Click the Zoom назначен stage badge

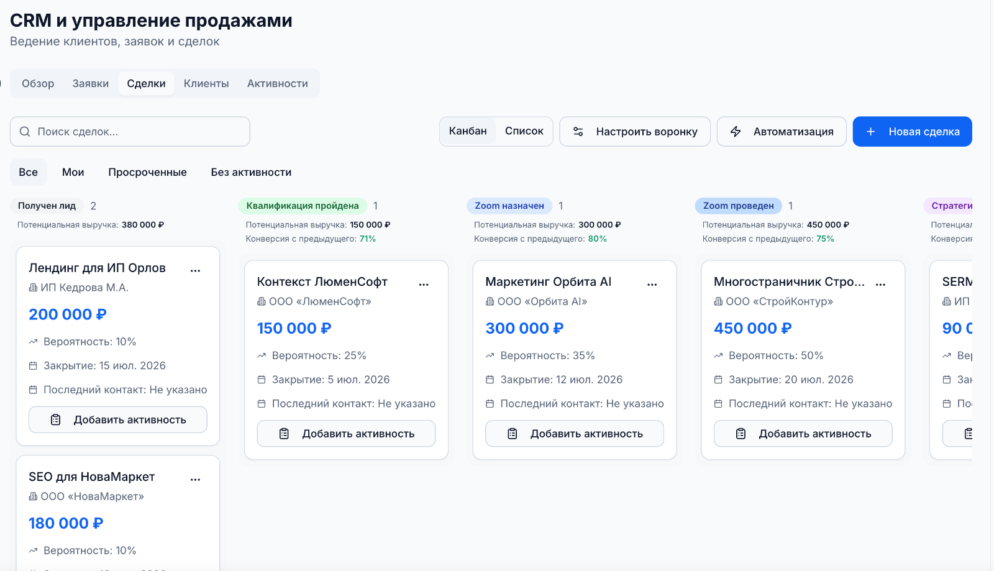[x=509, y=206]
